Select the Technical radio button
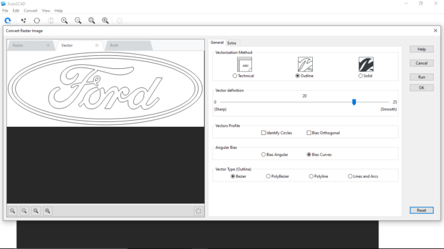This screenshot has width=444, height=249. [x=234, y=76]
